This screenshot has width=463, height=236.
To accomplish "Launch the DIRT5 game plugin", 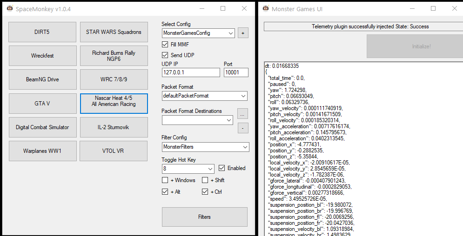I will (x=42, y=32).
